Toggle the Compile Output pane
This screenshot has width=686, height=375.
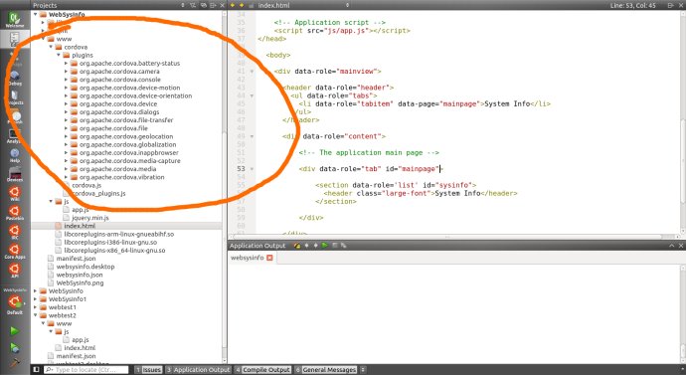pos(262,370)
